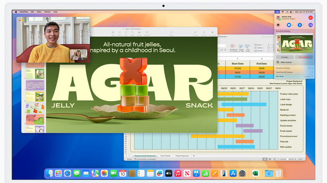The image size is (327, 183).
Task: Click the Change... sharing button
Action: 285,57
